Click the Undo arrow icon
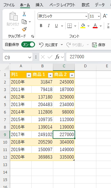 coord(41,45)
